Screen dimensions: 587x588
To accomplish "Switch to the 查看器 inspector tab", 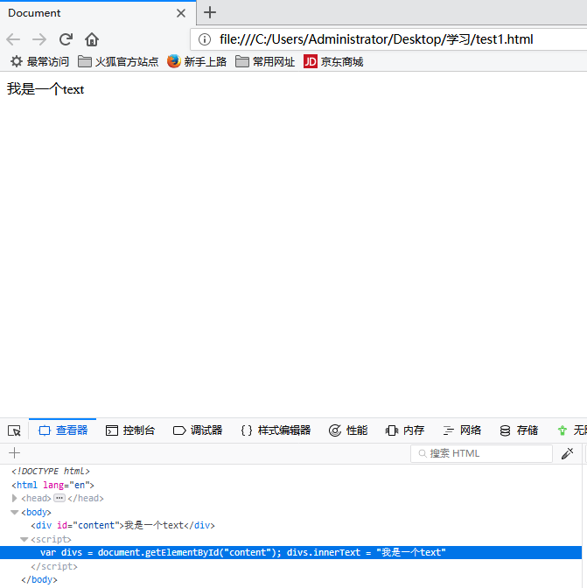I will (x=63, y=430).
